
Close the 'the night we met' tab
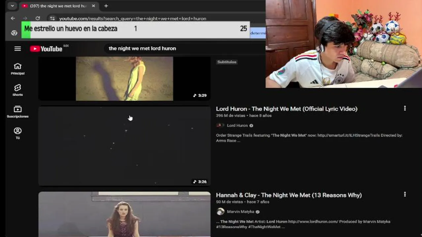93,6
